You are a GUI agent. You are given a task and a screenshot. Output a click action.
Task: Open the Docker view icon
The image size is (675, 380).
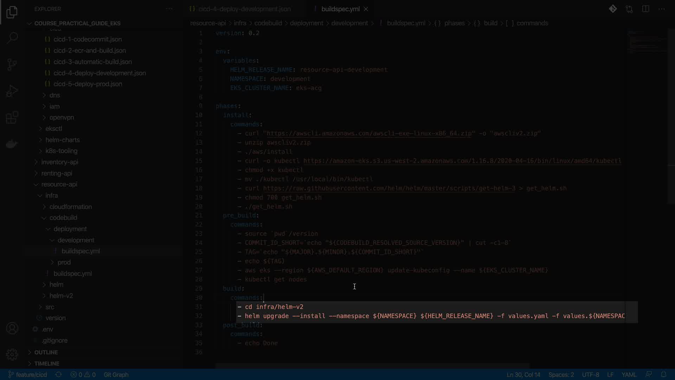click(x=12, y=144)
